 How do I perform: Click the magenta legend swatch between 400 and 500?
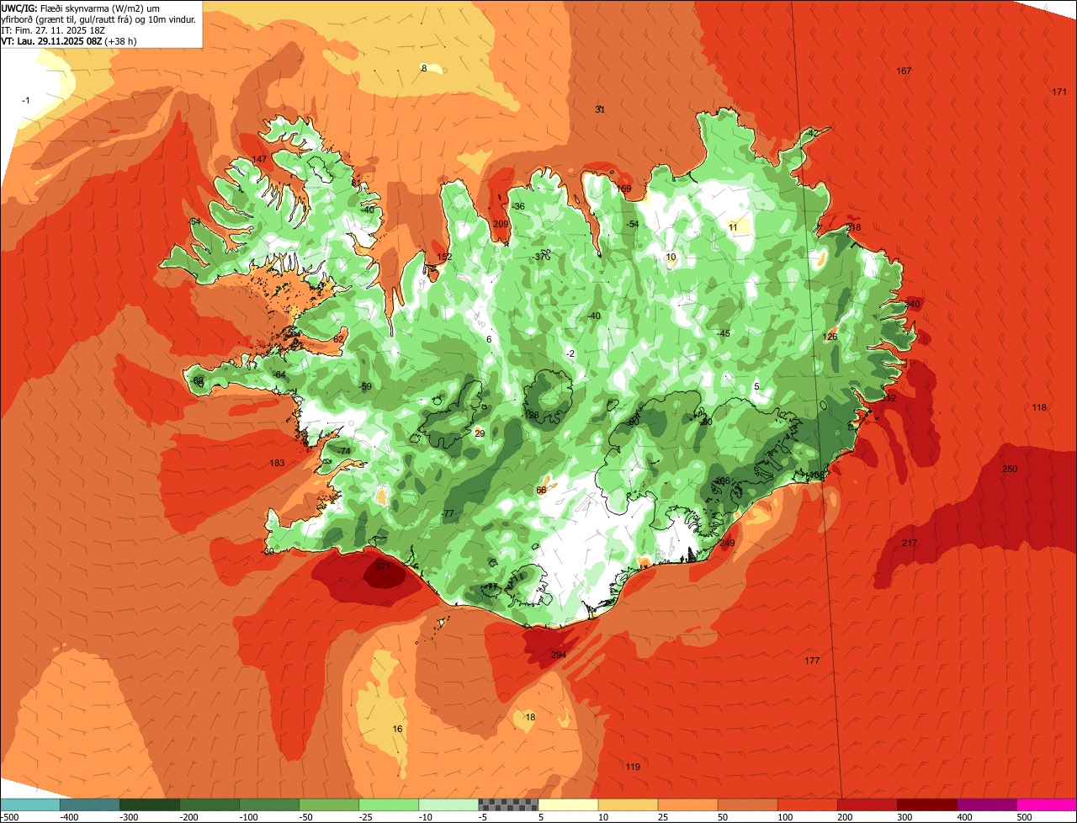(986, 804)
